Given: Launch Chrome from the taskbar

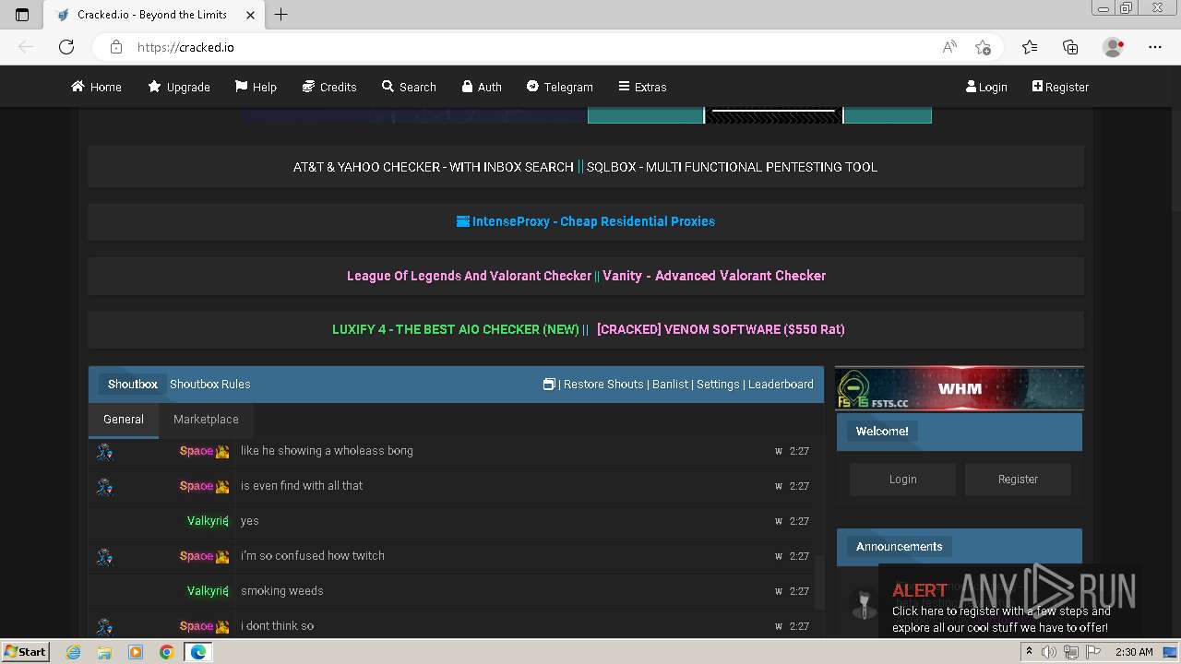Looking at the screenshot, I should point(166,652).
